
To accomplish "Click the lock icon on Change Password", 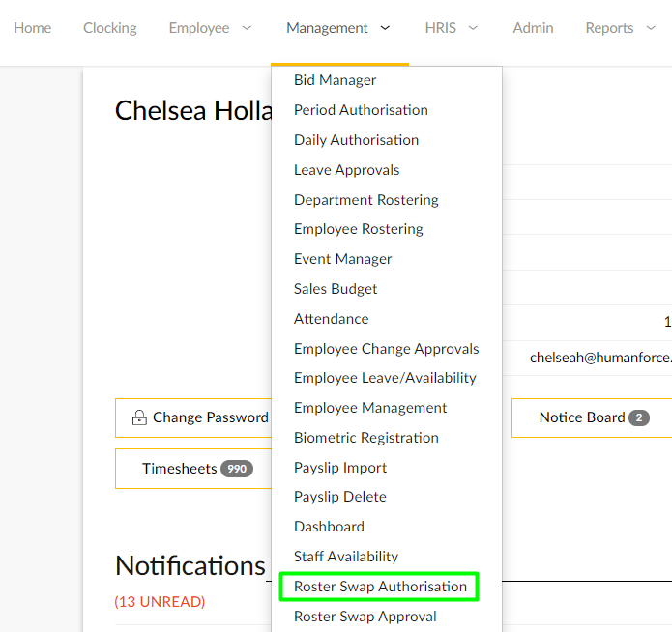I will (139, 417).
